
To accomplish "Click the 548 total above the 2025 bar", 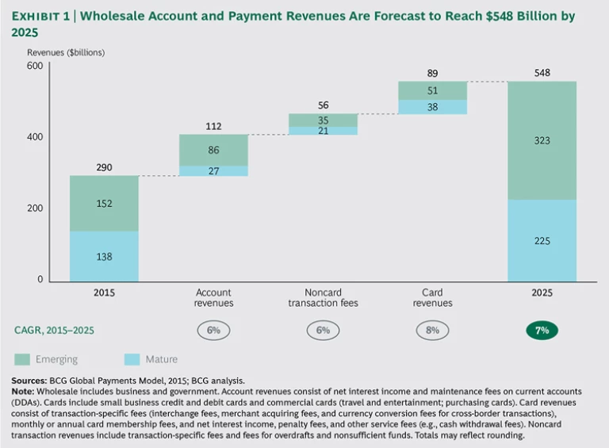I will coord(542,73).
